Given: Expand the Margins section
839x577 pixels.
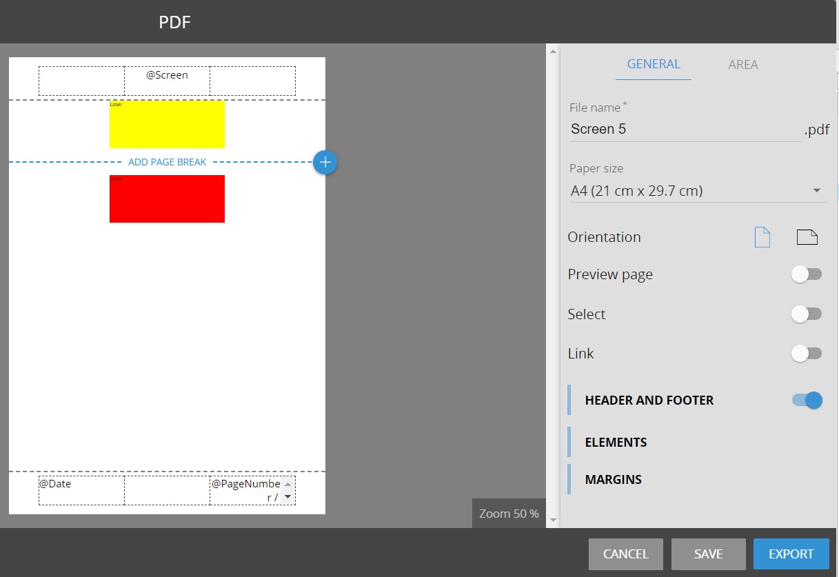Looking at the screenshot, I should (x=614, y=480).
